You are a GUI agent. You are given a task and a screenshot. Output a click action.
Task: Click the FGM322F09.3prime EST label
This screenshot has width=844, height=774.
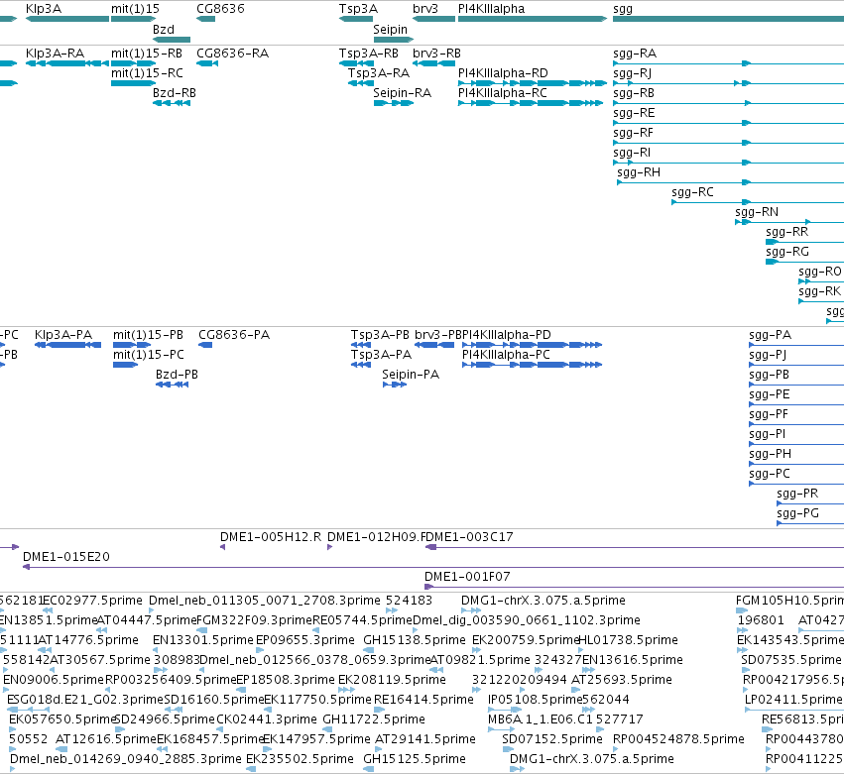click(255, 620)
